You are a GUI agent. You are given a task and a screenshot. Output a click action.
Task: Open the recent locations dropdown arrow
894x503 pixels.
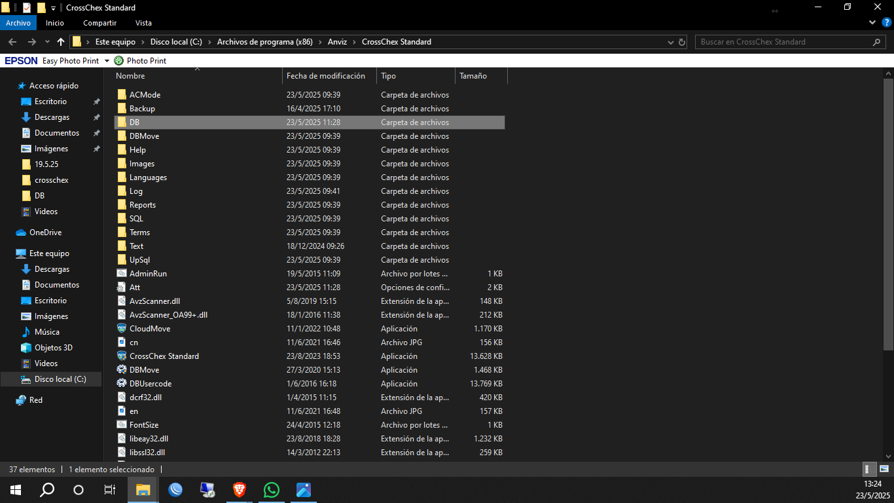click(x=47, y=42)
